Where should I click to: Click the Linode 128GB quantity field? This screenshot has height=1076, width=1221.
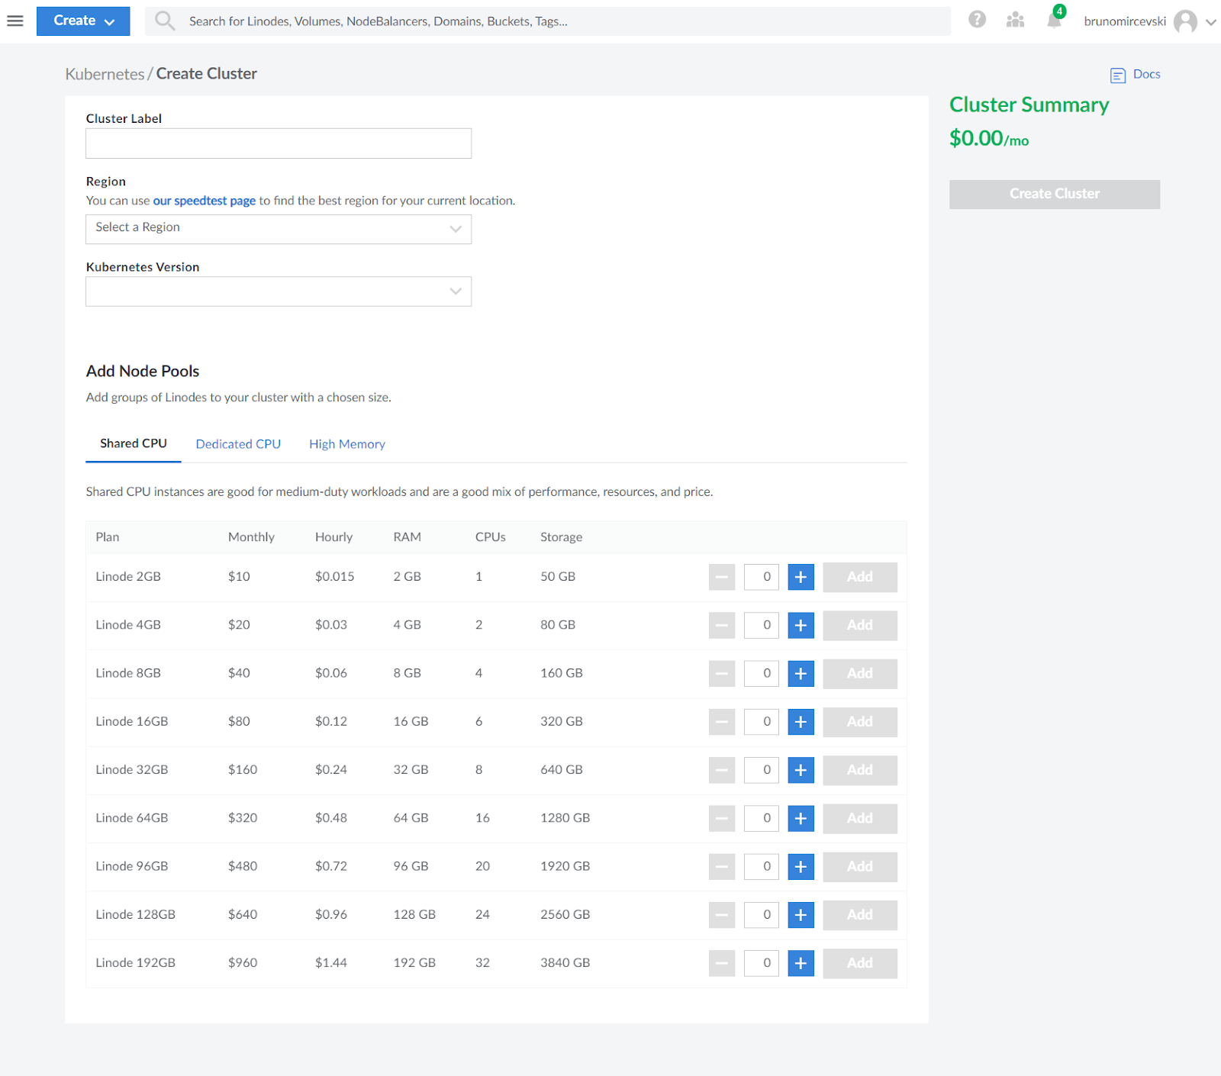762,915
